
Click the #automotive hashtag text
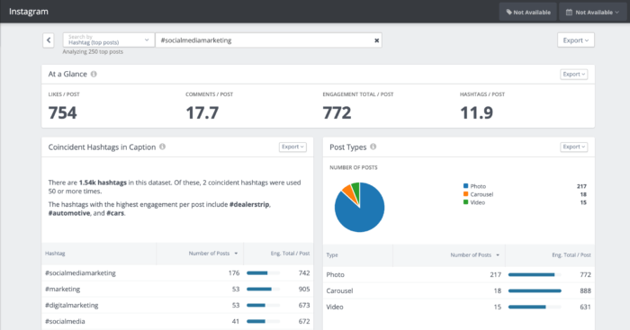click(69, 213)
